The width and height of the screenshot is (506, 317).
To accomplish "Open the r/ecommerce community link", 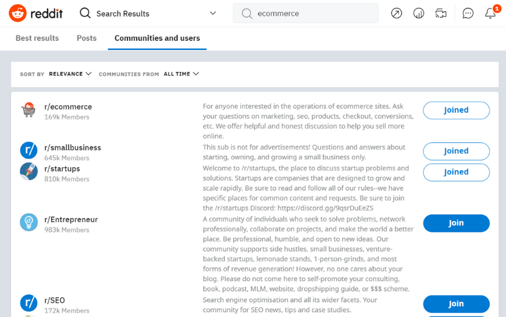I will (x=68, y=106).
